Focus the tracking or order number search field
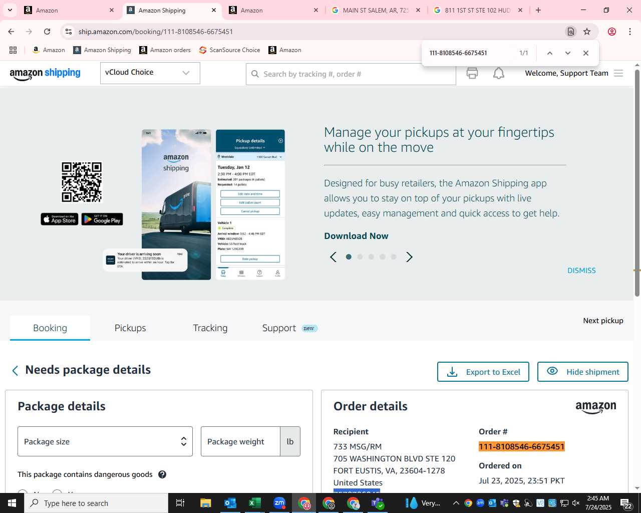 (351, 74)
